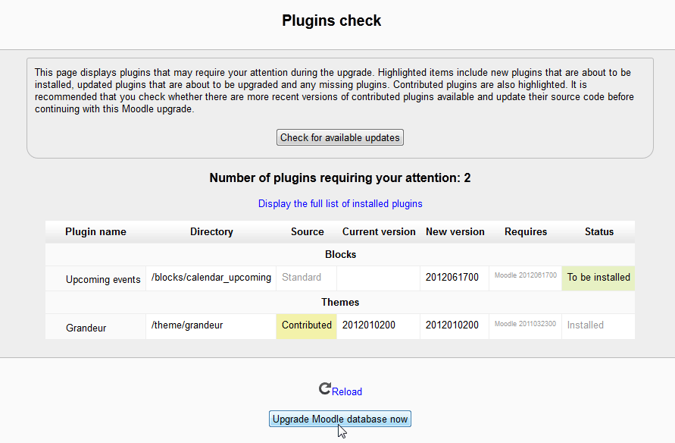Viewport: 675px width, 443px height.
Task: Follow the Reload text link
Action: 347,391
